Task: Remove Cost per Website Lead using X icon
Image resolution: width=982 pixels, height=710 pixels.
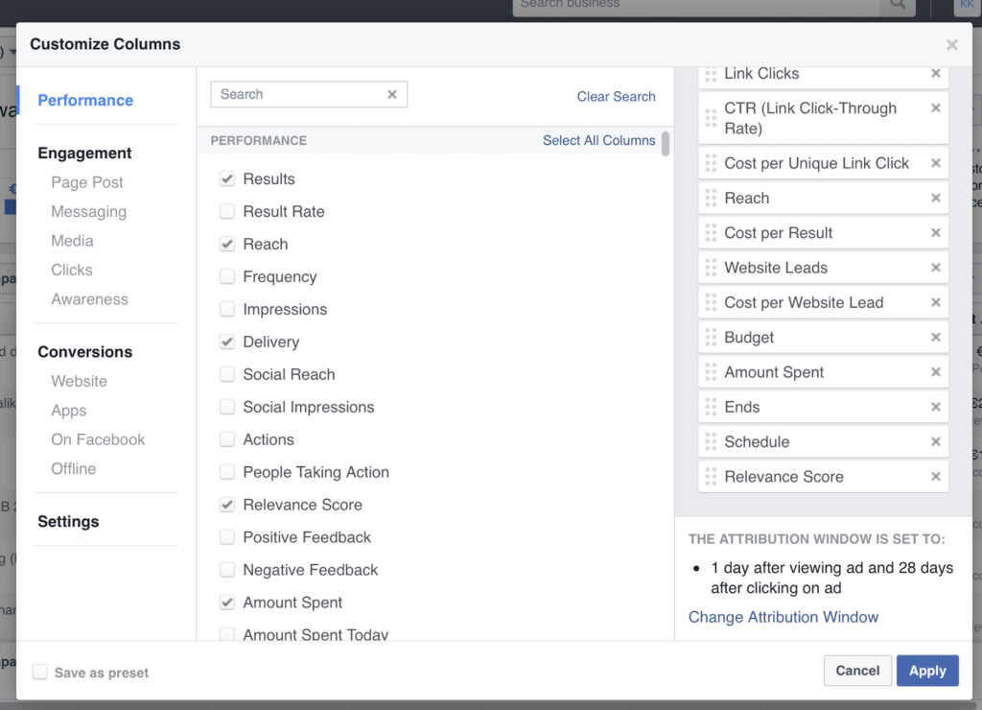Action: point(936,302)
